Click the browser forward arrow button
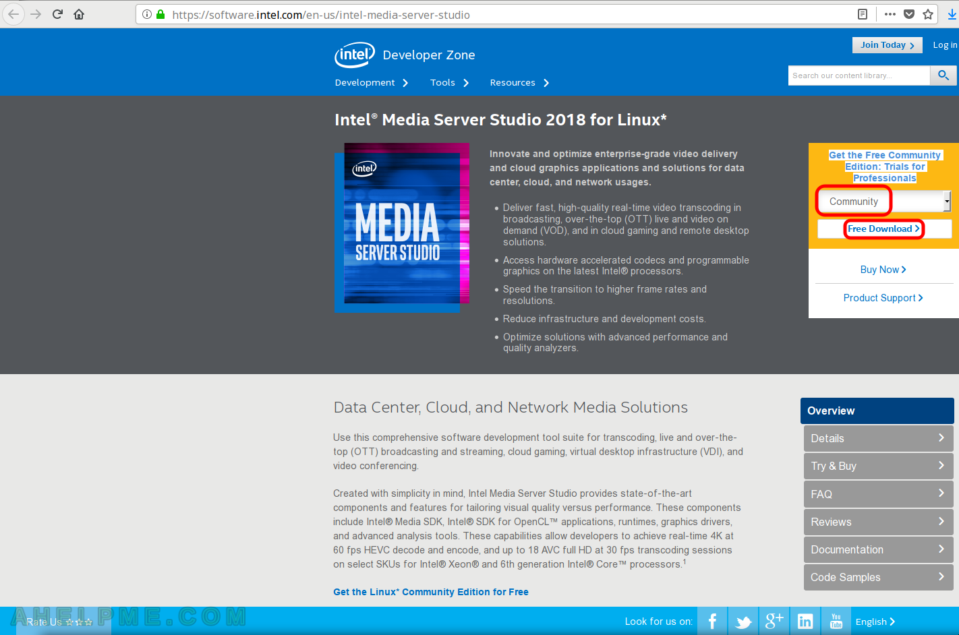 click(36, 14)
